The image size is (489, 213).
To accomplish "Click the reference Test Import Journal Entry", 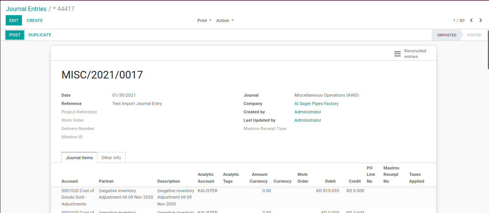I will [137, 103].
